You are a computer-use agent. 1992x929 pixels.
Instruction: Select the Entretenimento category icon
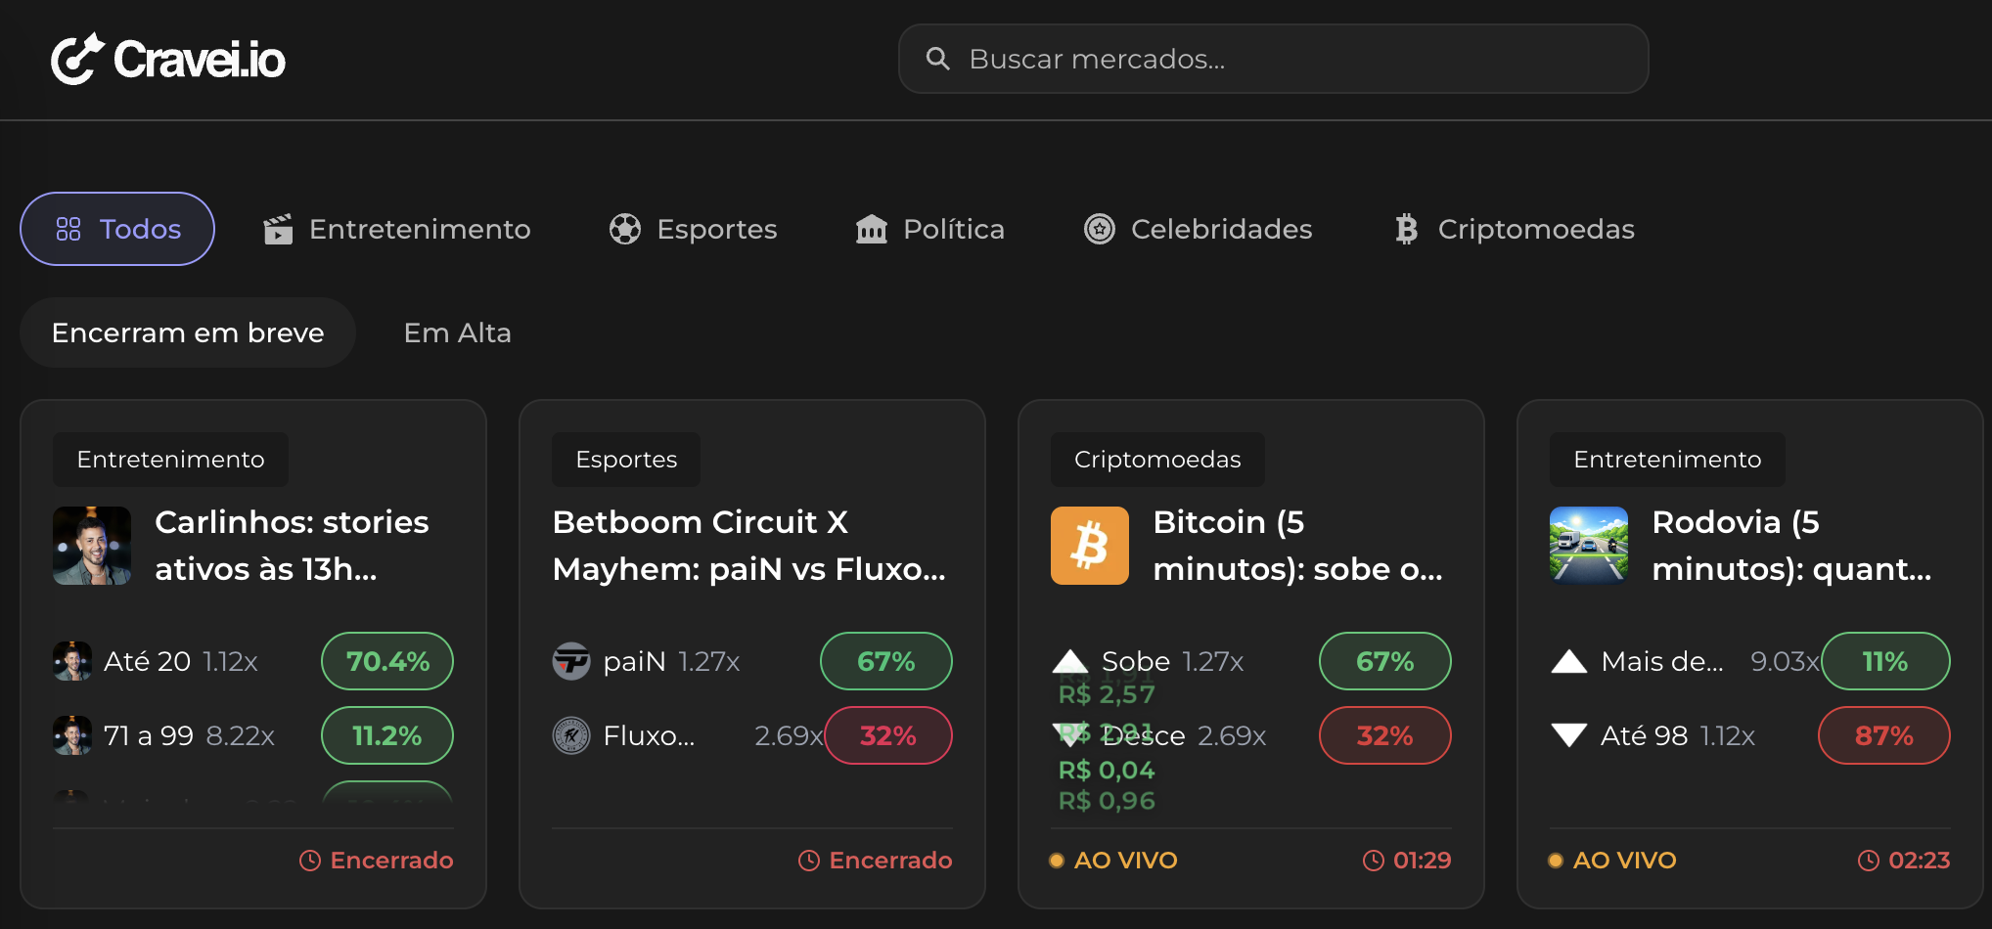click(278, 228)
